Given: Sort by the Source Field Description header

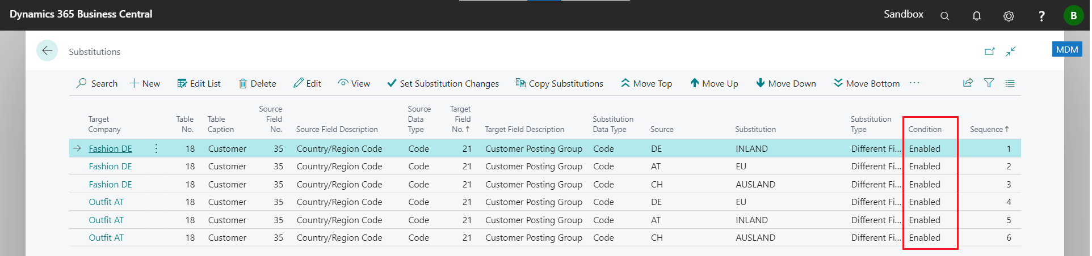Looking at the screenshot, I should (x=337, y=129).
